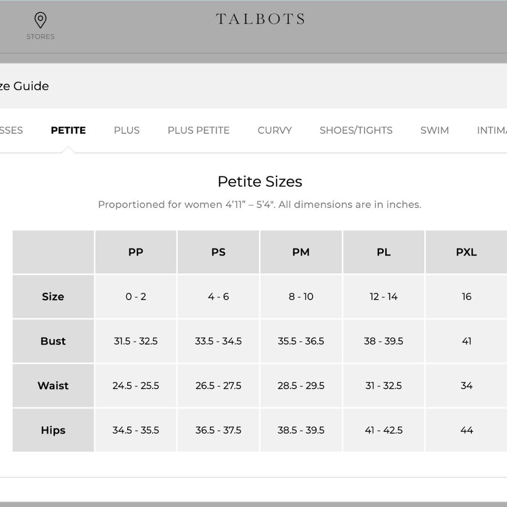Click the Size Guide heading

pos(24,86)
